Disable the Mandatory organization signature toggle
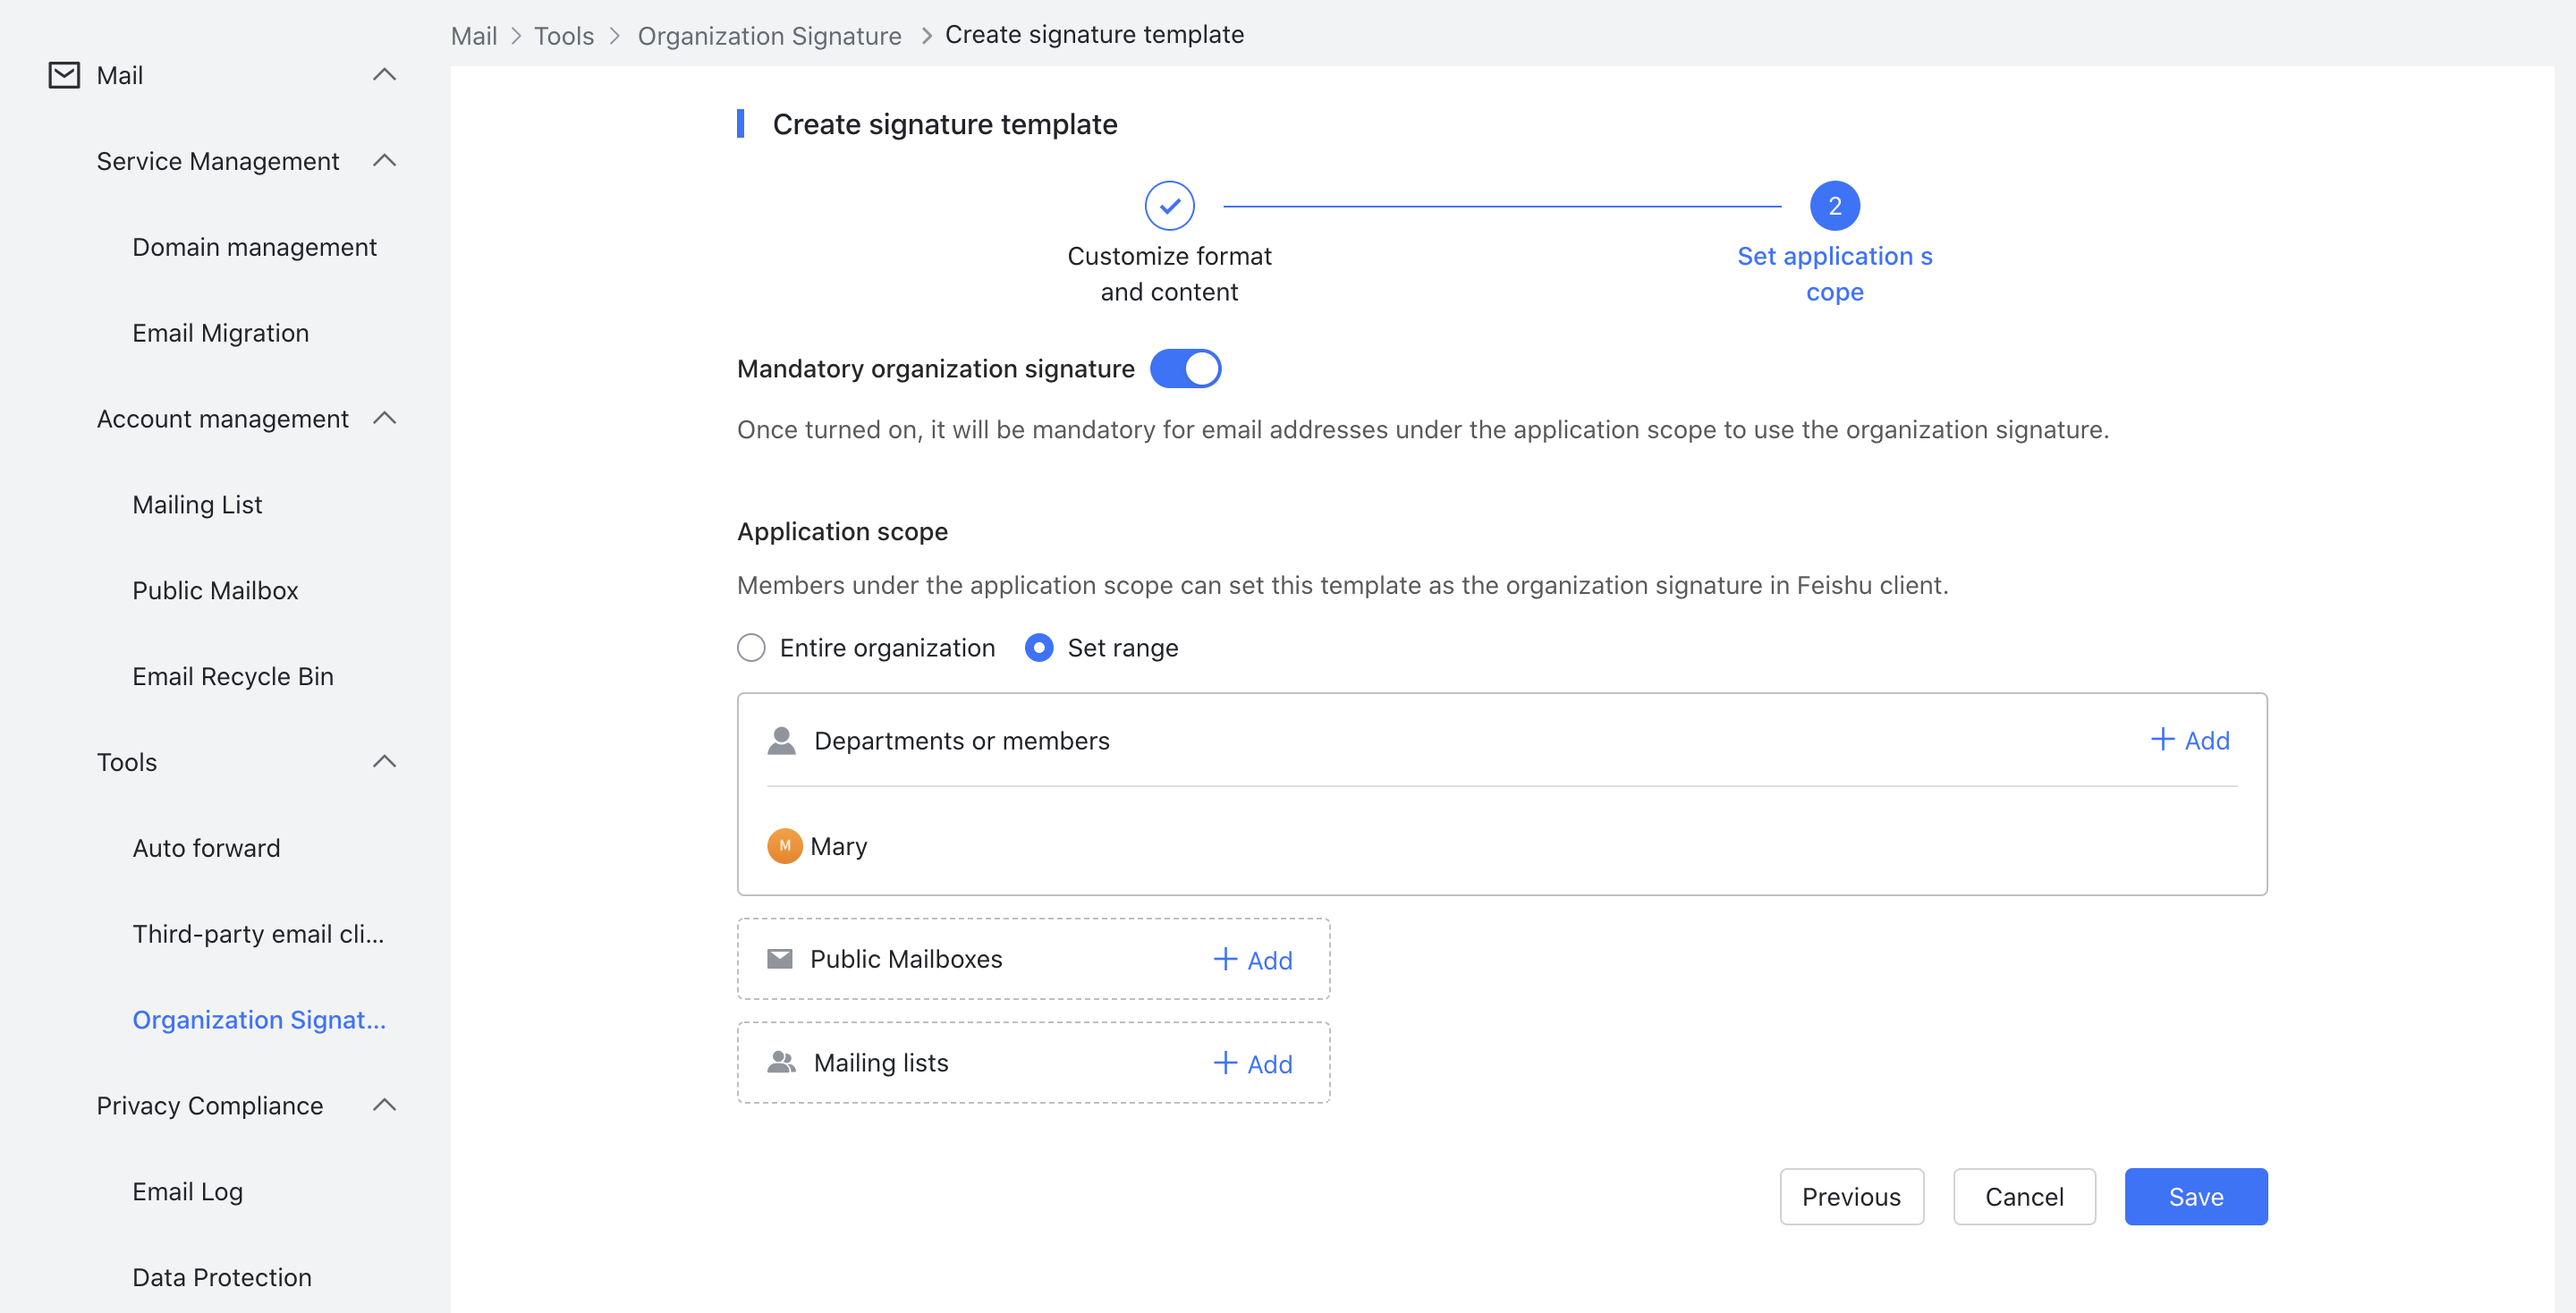The width and height of the screenshot is (2576, 1313). click(1186, 368)
